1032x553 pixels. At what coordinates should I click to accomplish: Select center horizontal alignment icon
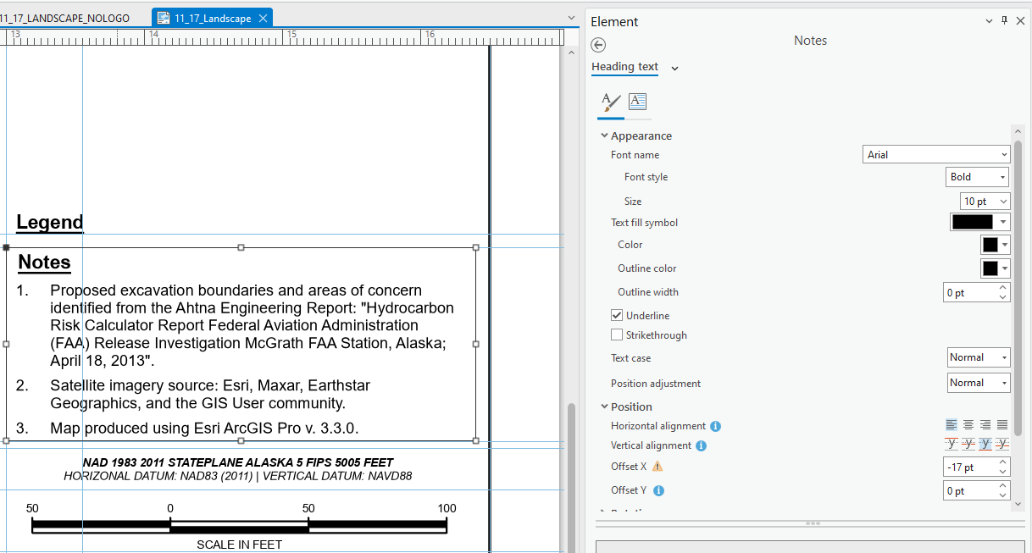(x=968, y=424)
